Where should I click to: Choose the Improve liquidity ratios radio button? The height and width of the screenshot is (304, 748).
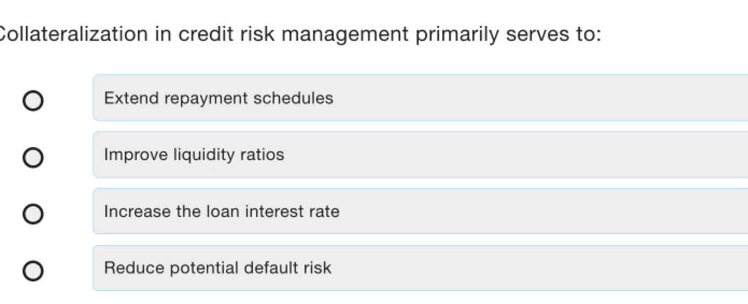pyautogui.click(x=33, y=157)
